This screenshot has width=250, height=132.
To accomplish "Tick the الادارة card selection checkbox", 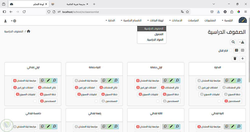I will (x=219, y=101).
